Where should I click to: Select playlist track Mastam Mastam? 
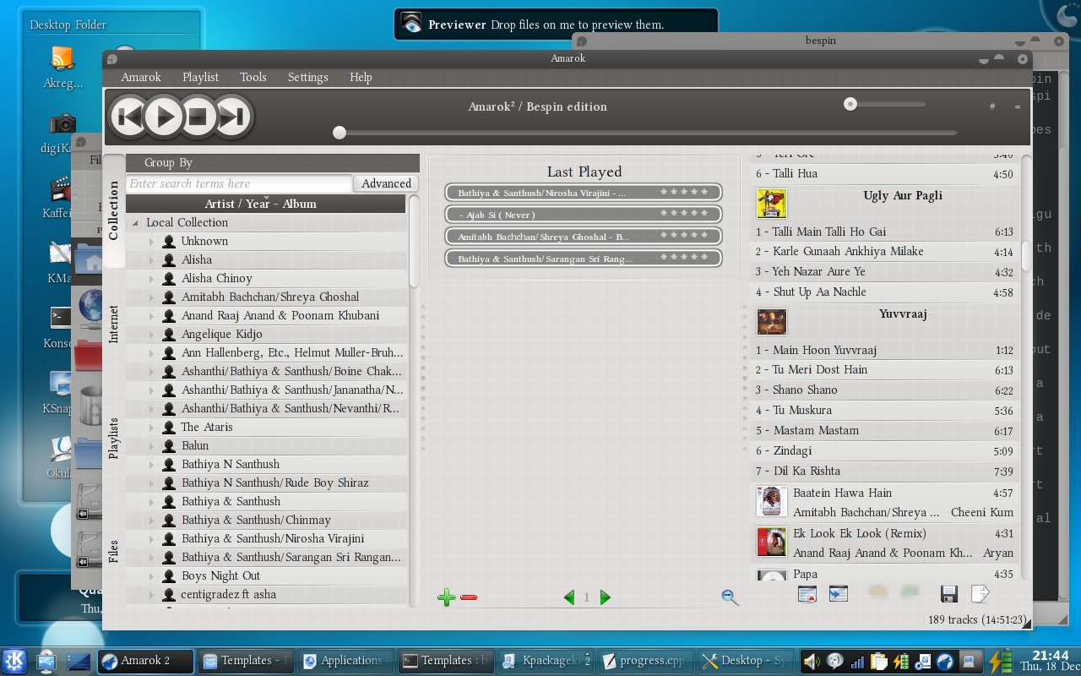[884, 431]
